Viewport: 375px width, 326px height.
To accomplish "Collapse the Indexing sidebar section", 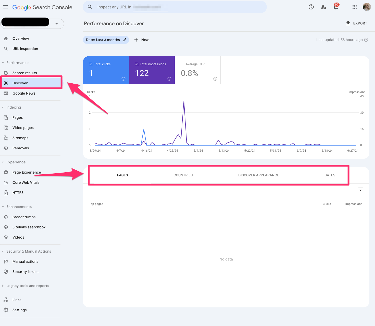I will coord(3,107).
